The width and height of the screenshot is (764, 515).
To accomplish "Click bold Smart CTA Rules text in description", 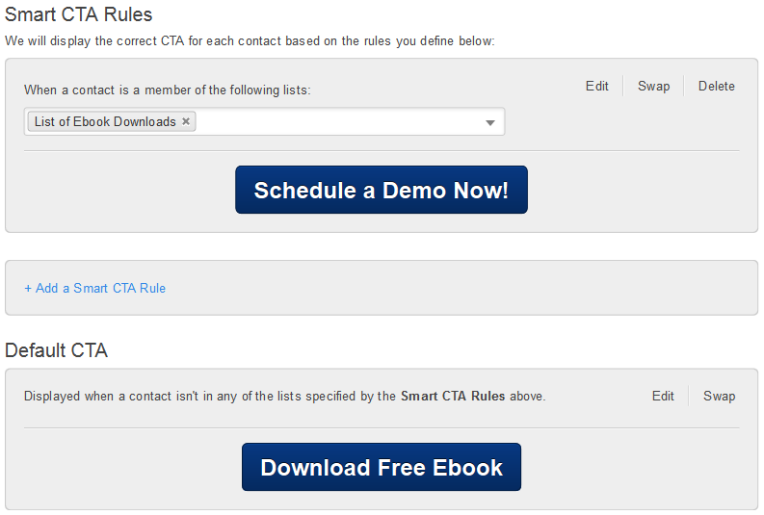I will [x=453, y=396].
